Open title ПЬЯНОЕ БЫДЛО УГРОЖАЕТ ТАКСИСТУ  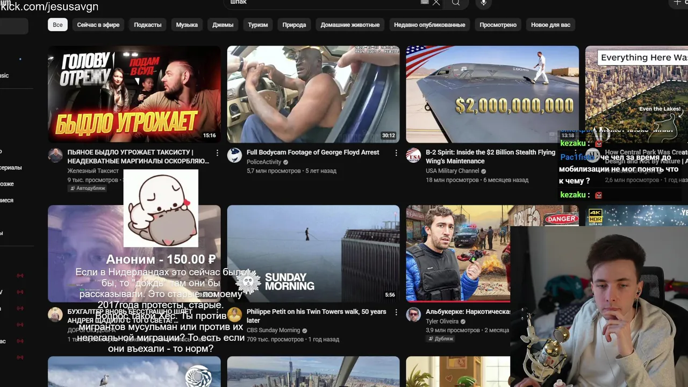click(x=138, y=156)
